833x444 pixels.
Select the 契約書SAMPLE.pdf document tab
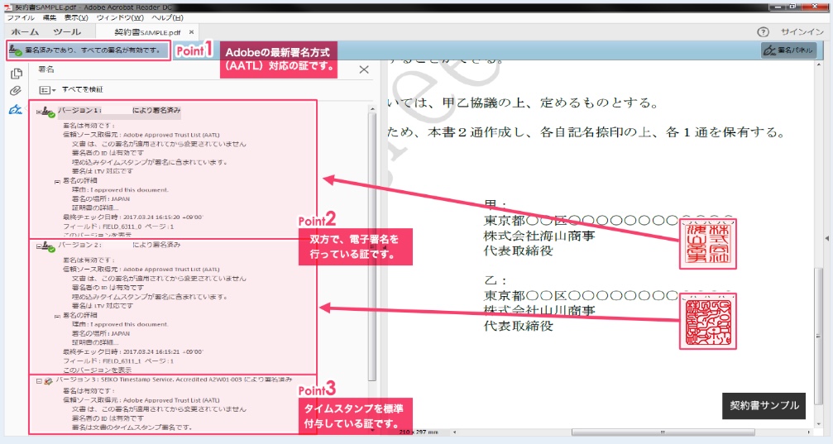(x=148, y=32)
